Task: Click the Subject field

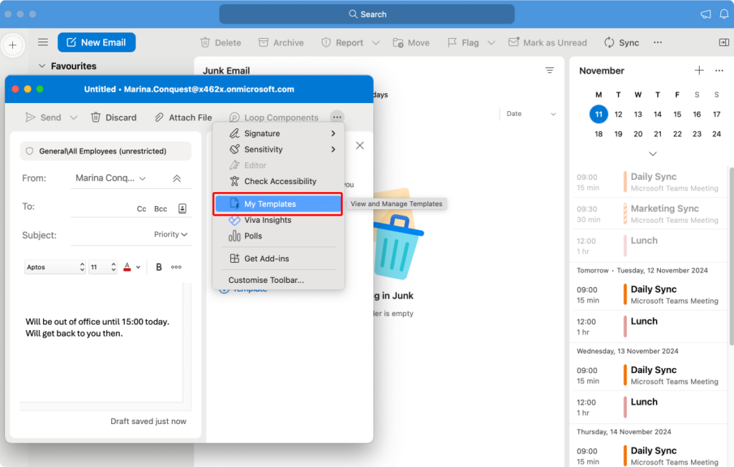Action: coord(110,234)
